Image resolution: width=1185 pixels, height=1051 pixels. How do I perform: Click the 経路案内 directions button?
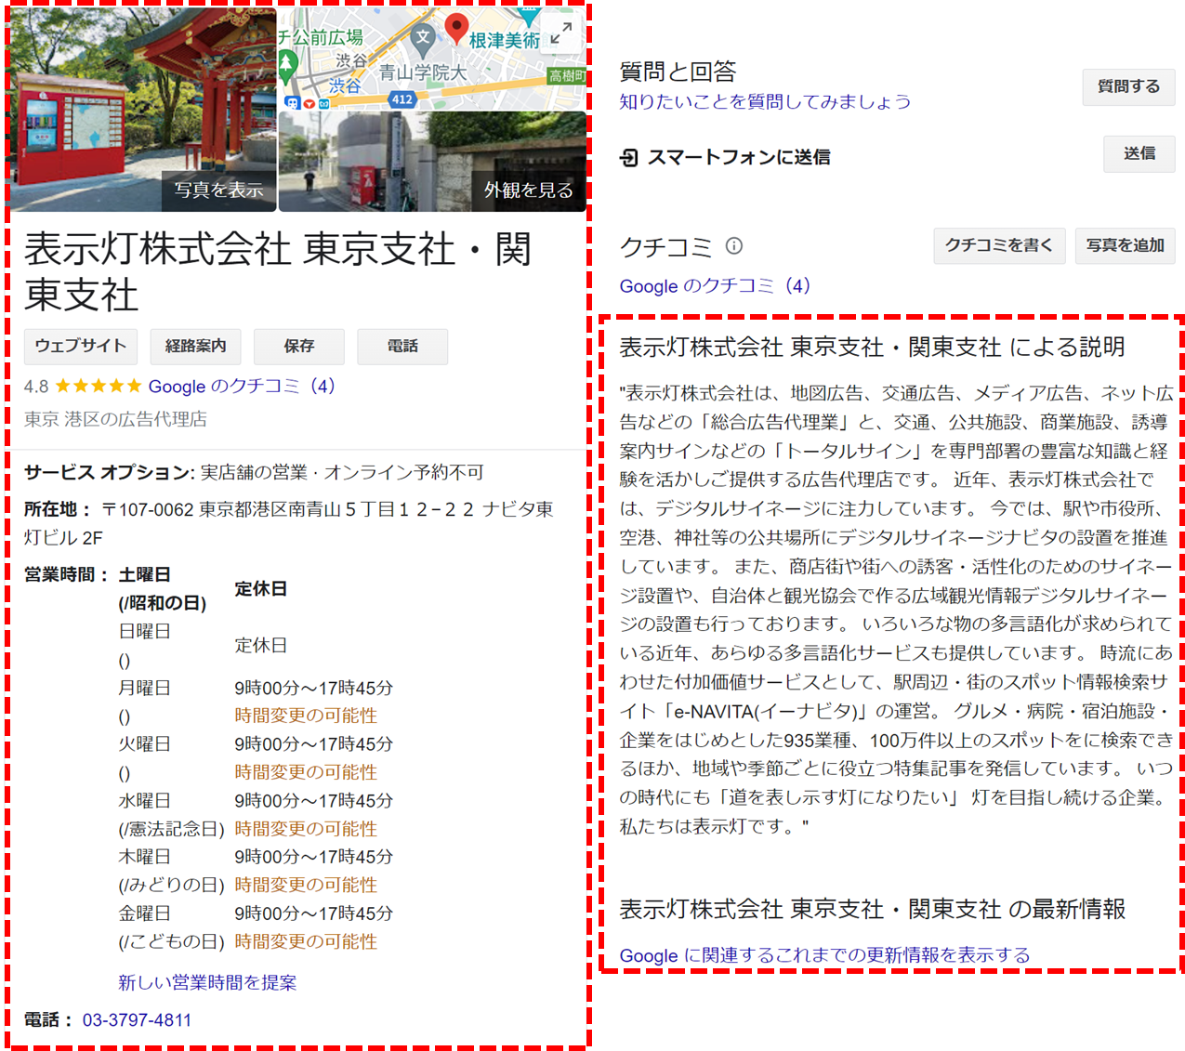pyautogui.click(x=195, y=346)
